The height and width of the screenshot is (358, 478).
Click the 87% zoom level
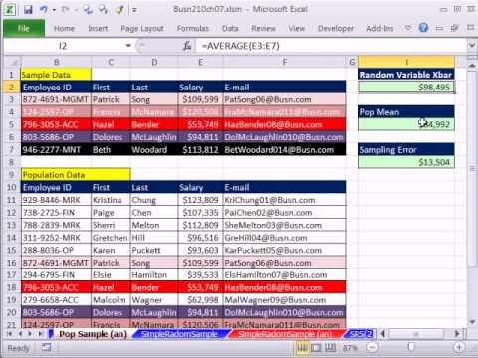click(x=350, y=348)
